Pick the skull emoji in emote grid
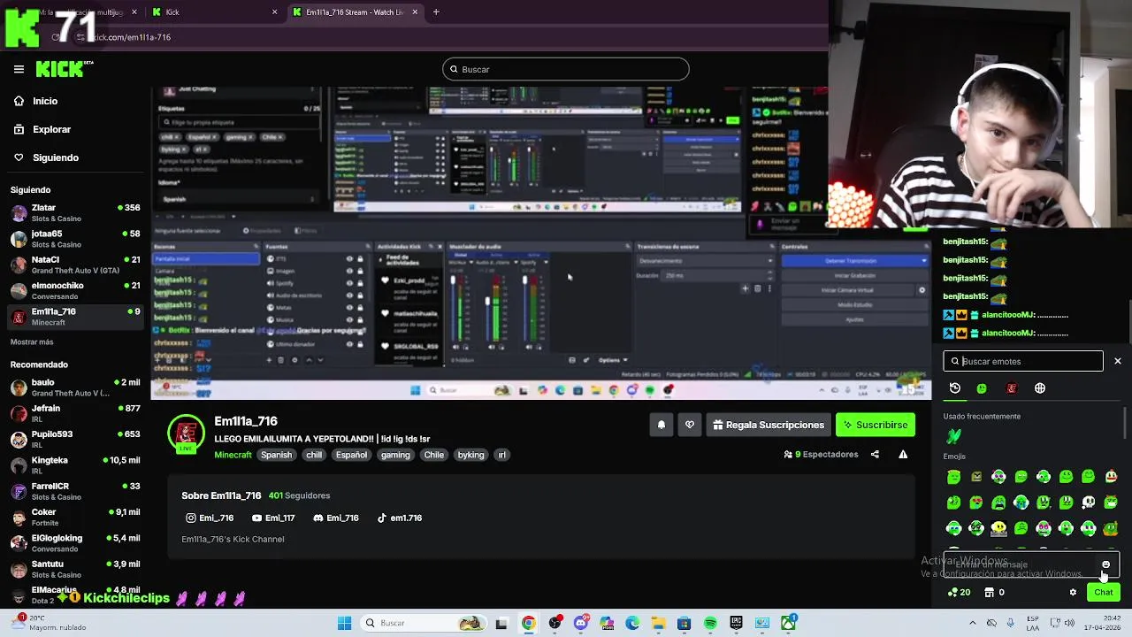Image resolution: width=1132 pixels, height=637 pixels. point(1089,502)
